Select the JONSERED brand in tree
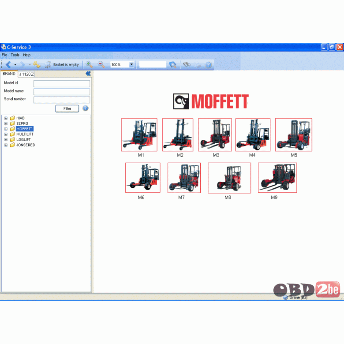The image size is (344, 344). (26, 145)
